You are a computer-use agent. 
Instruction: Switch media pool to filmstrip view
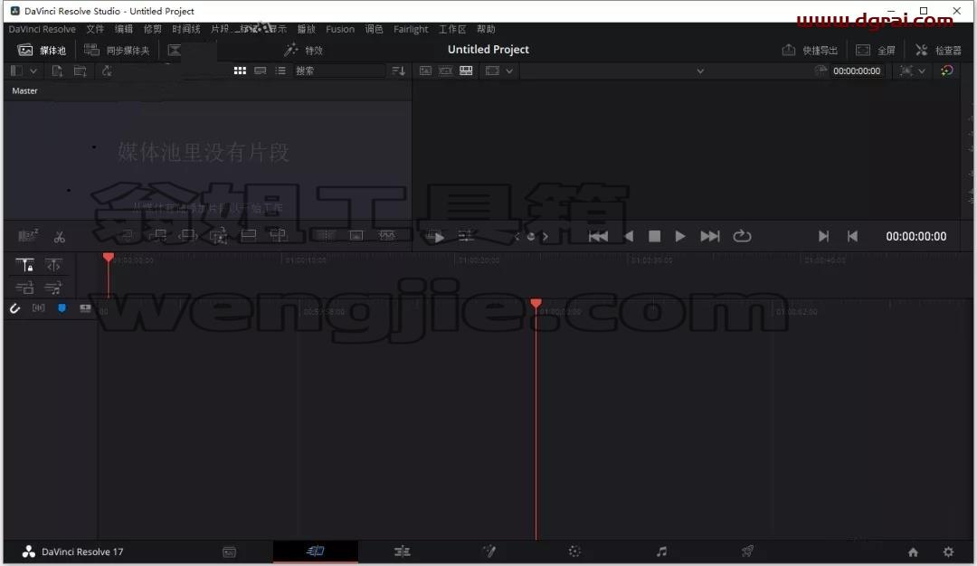pos(261,71)
